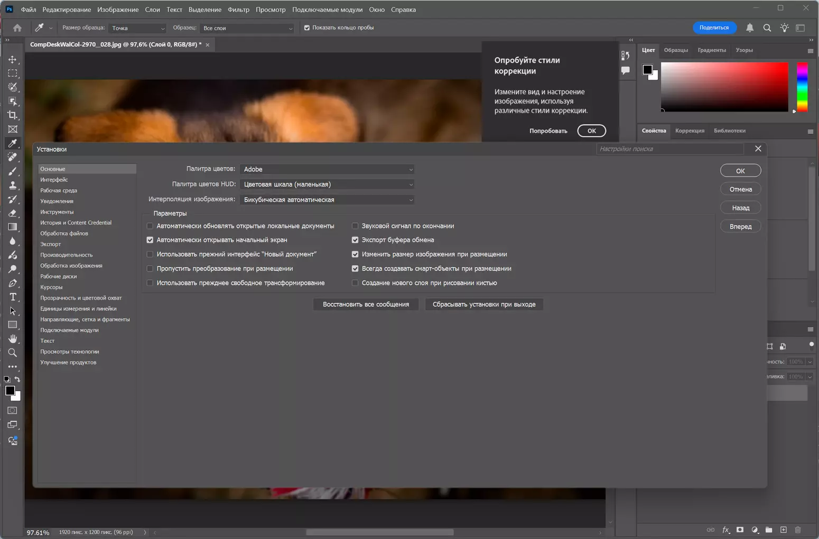Click the notifications bell icon
Screen dimensions: 819x539
(x=749, y=28)
